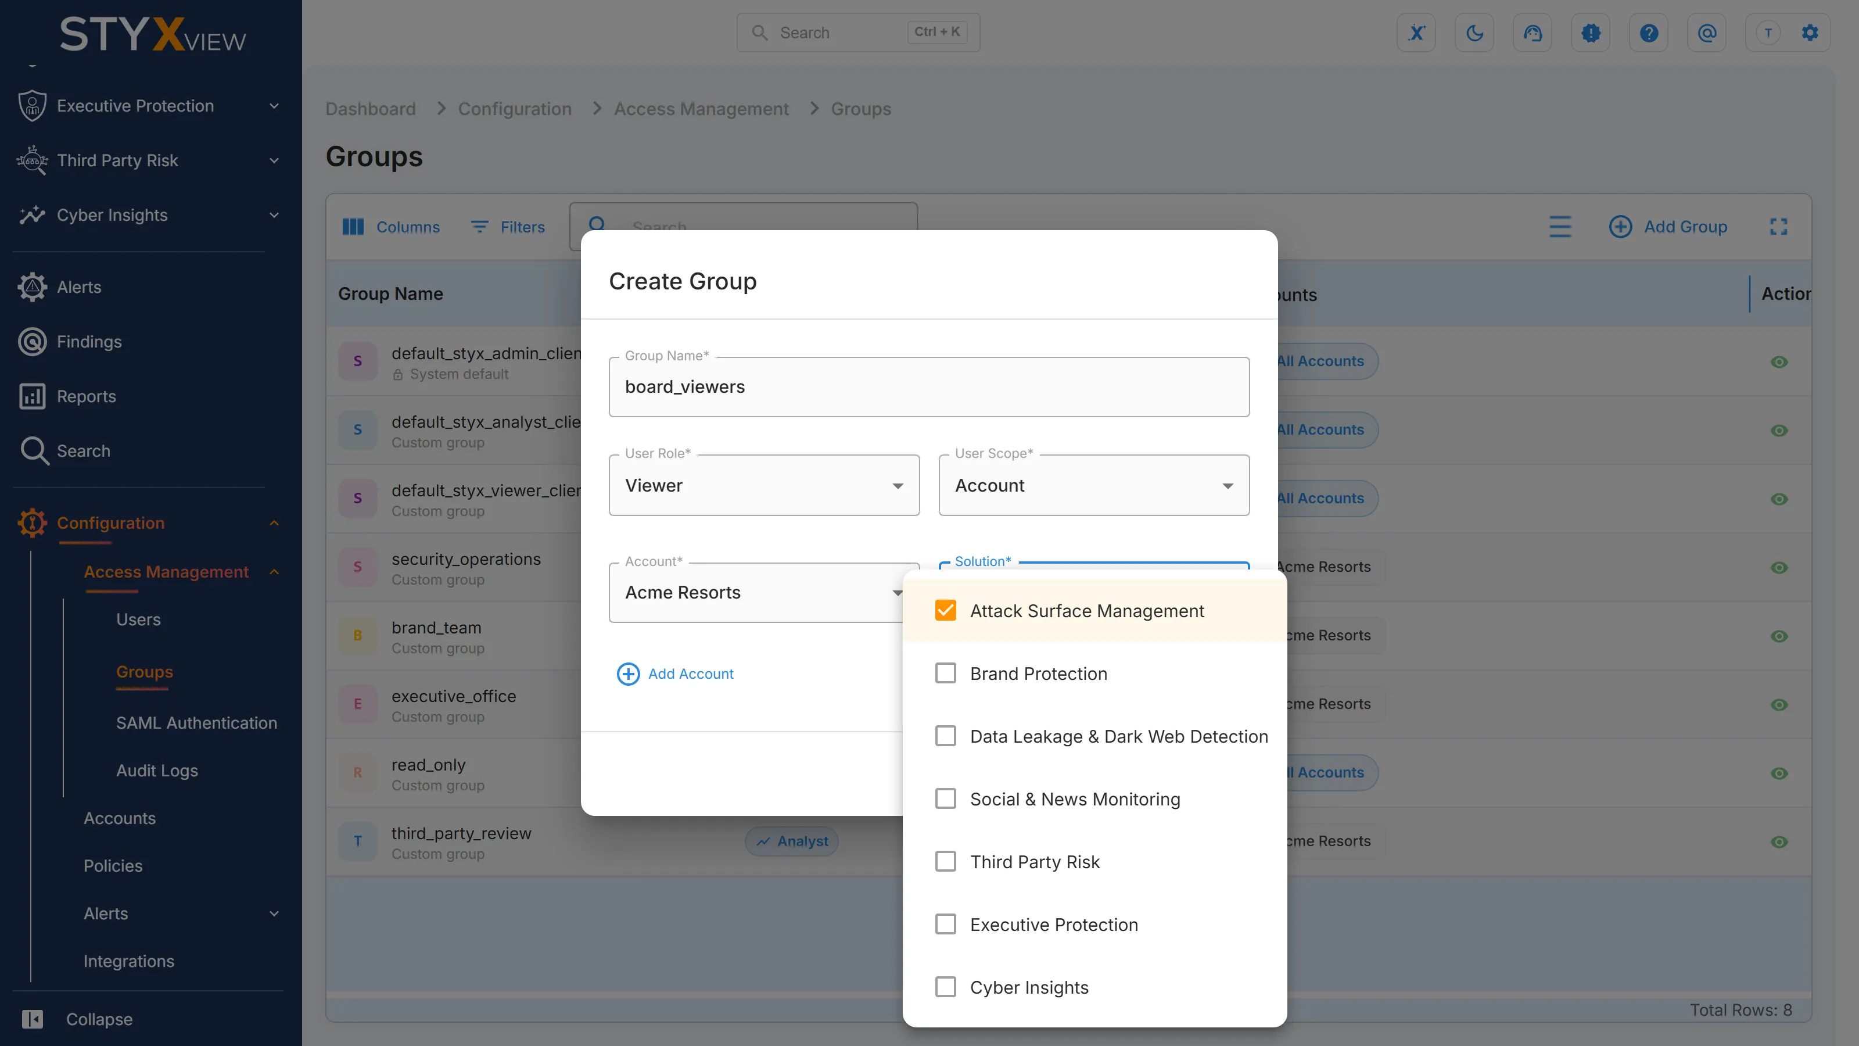Open the help question mark icon
This screenshot has width=1859, height=1046.
click(x=1648, y=33)
